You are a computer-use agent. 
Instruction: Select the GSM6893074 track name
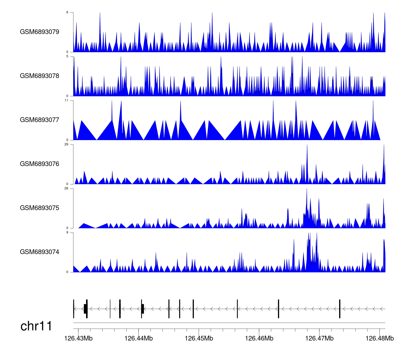click(x=40, y=252)
